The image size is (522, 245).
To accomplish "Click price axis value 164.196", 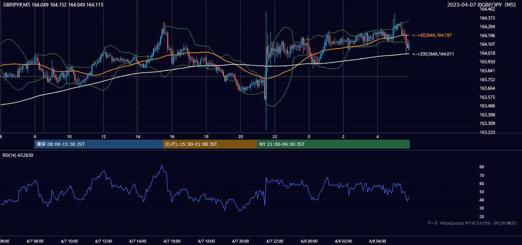I will coord(487,36).
